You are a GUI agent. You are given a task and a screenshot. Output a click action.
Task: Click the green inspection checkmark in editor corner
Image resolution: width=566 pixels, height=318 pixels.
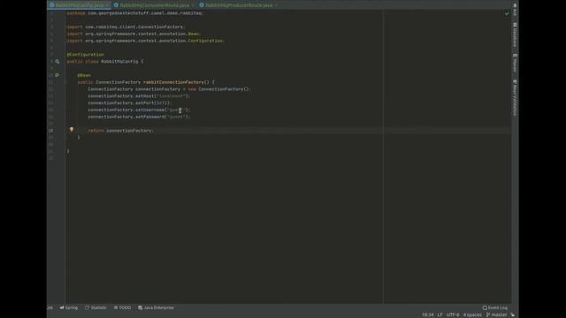tap(507, 13)
